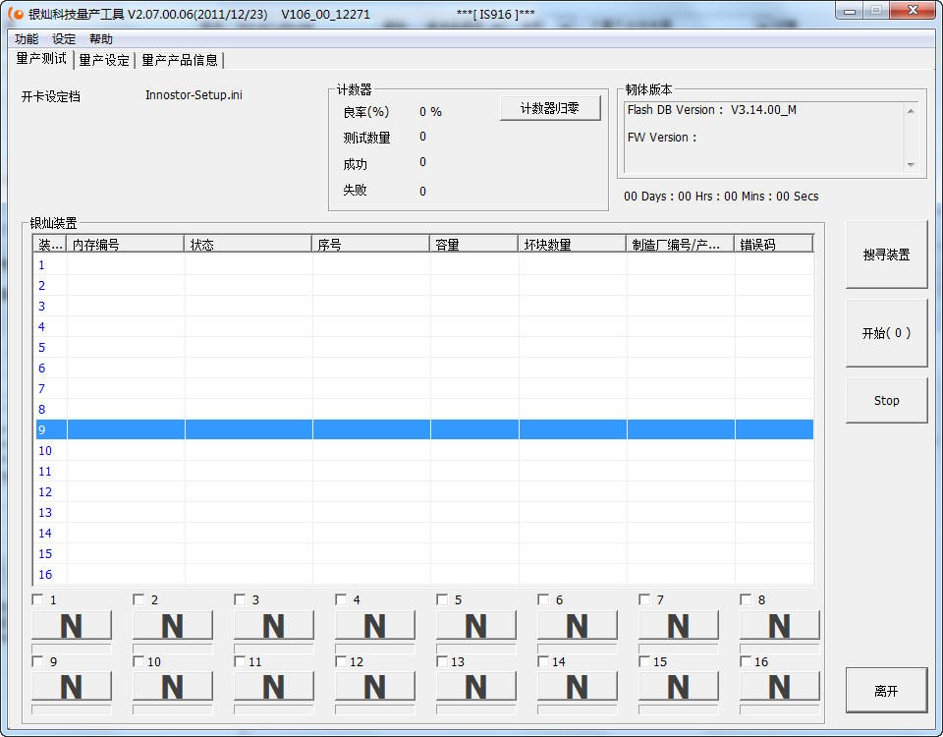Click the N status icon for port 16
Image resolution: width=943 pixels, height=737 pixels.
click(780, 687)
